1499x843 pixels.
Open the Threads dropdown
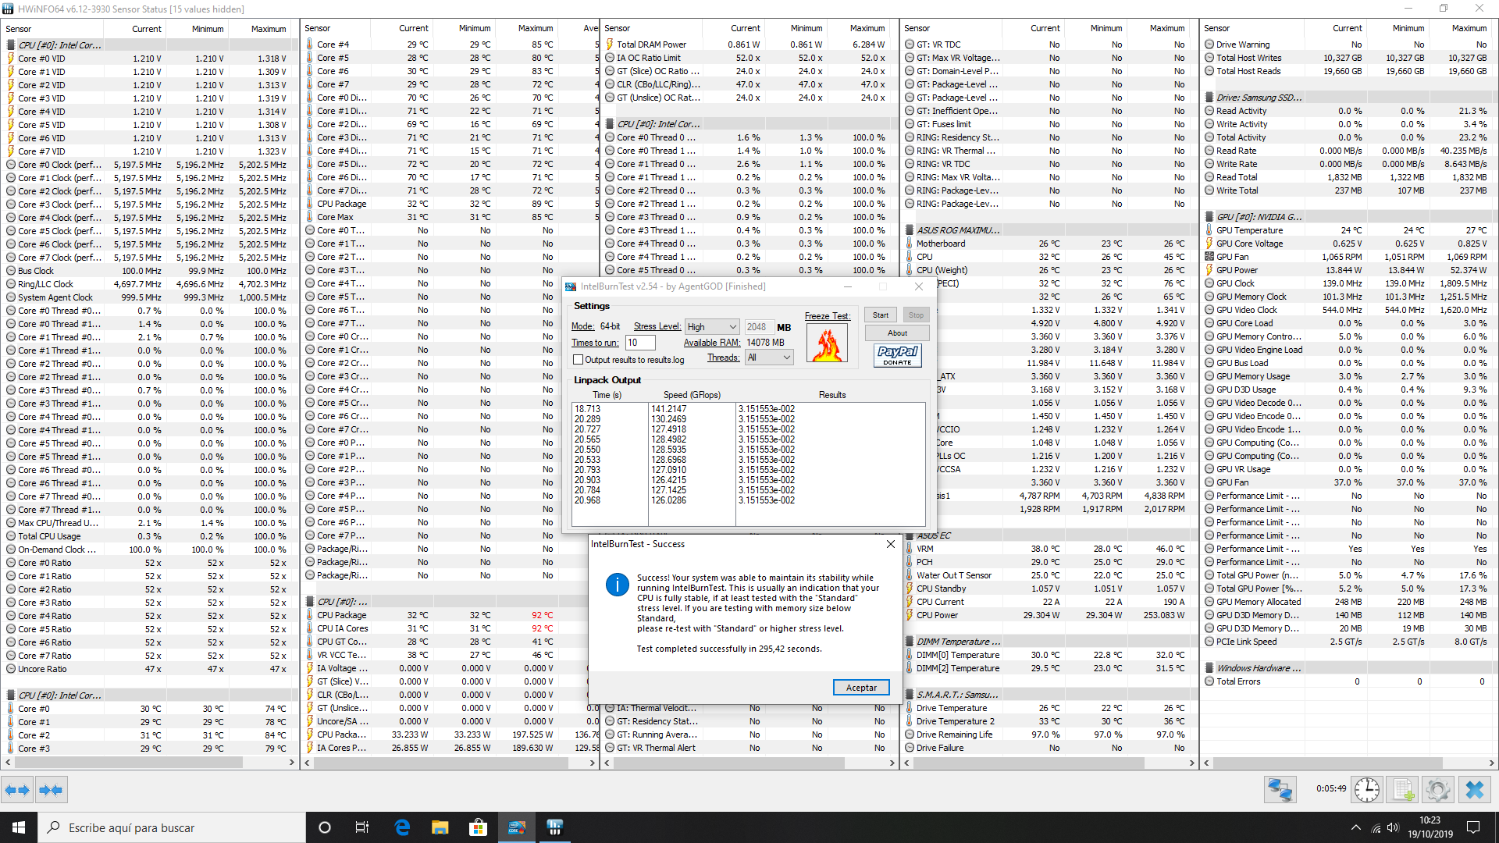768,357
